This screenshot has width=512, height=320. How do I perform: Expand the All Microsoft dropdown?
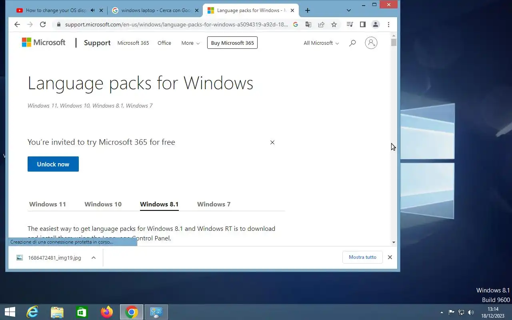[x=321, y=43]
